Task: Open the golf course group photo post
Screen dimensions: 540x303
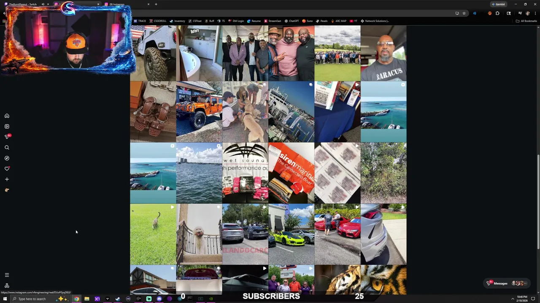Action: 337,53
